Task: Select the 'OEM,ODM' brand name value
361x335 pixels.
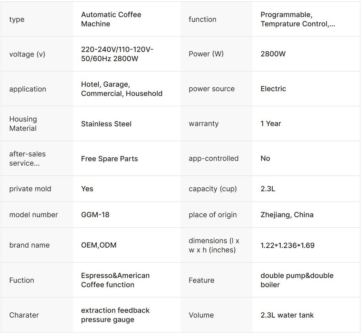Action: point(98,245)
